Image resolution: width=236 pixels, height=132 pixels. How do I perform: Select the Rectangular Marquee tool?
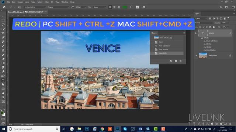pyautogui.click(x=3, y=20)
